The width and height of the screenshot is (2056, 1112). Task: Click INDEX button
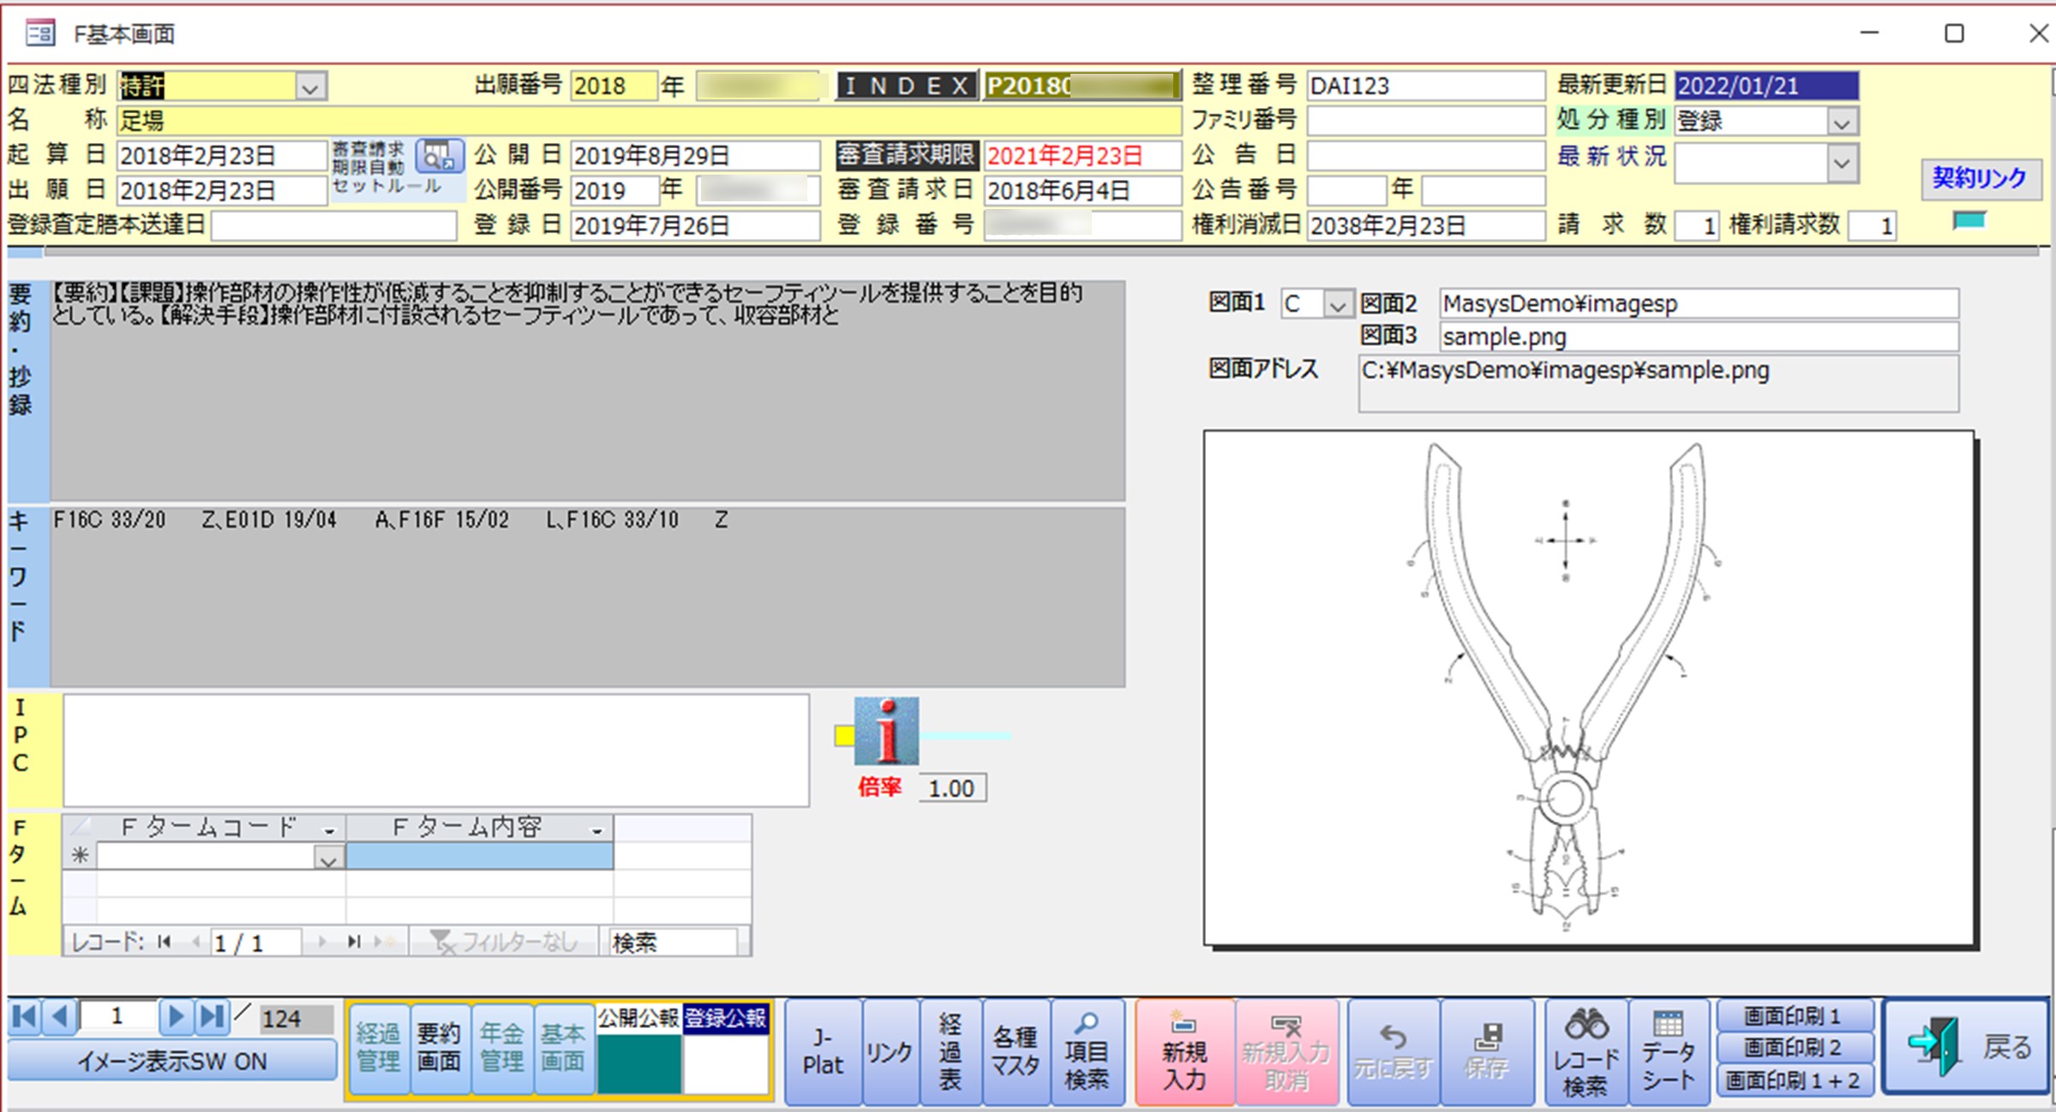tap(907, 86)
